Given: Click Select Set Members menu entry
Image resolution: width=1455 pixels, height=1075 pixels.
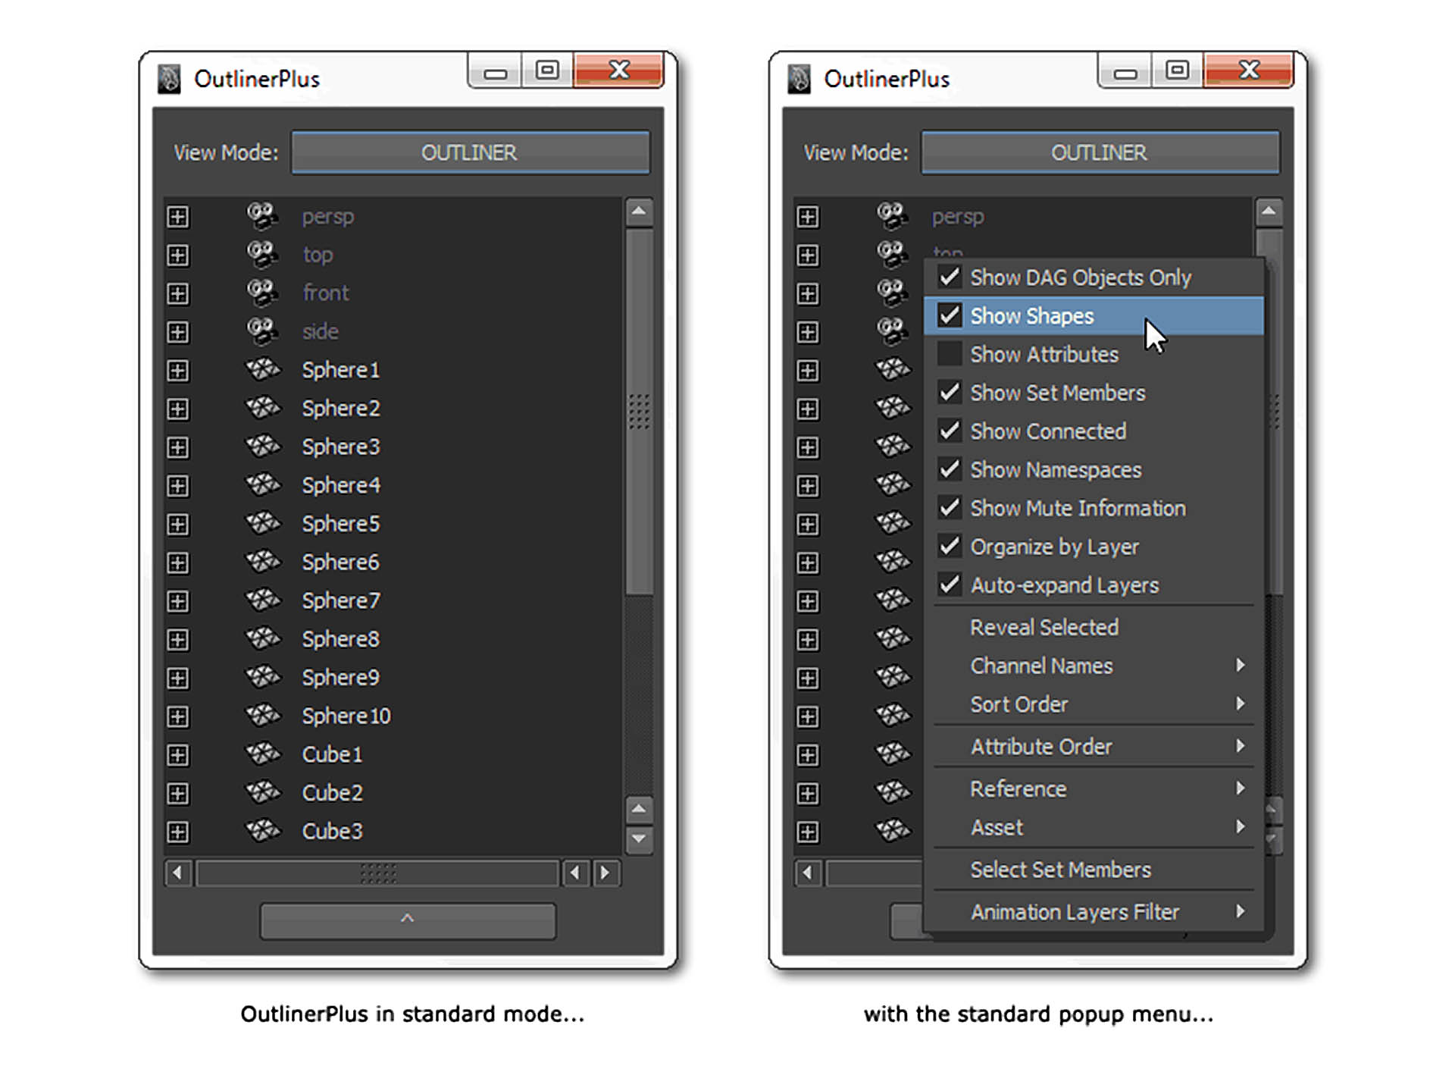Looking at the screenshot, I should point(1059,870).
